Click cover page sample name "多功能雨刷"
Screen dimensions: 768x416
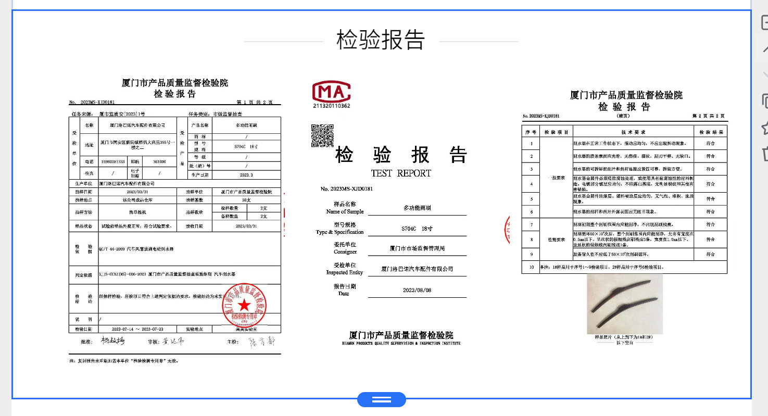click(x=417, y=208)
